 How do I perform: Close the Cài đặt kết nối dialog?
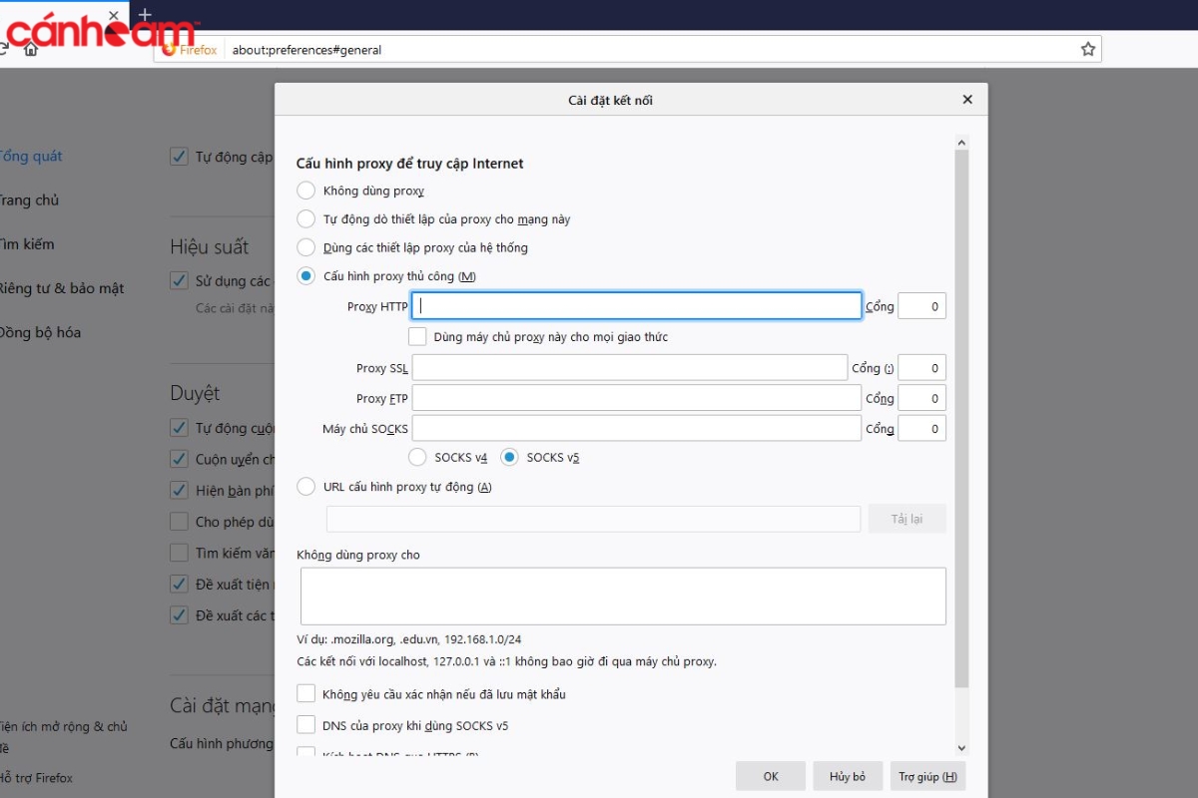coord(967,100)
